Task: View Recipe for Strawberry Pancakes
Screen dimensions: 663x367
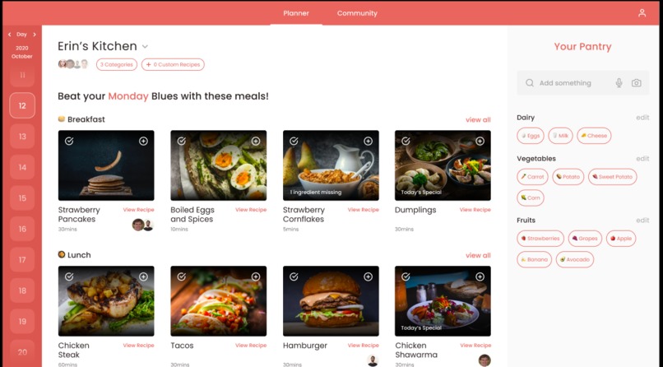Action: click(x=138, y=210)
